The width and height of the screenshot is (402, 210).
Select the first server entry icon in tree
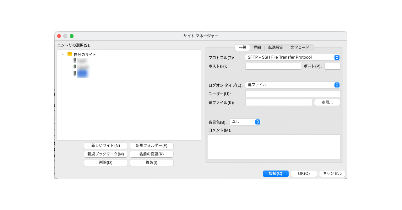pos(75,60)
